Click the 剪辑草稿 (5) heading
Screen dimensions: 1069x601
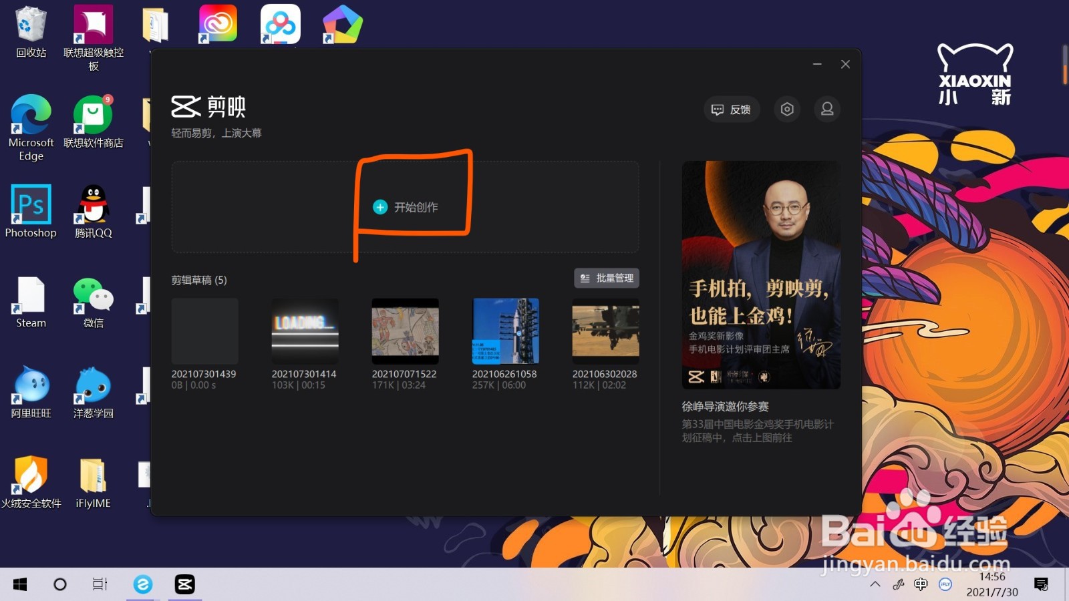point(199,280)
